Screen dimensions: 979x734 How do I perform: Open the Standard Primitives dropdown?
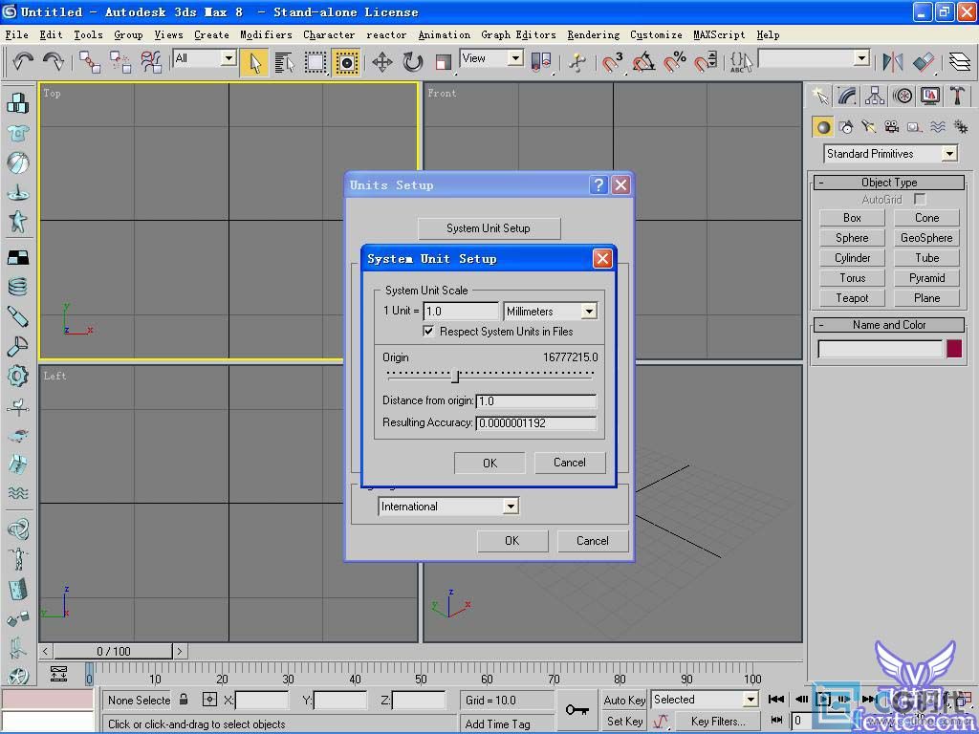pos(949,154)
